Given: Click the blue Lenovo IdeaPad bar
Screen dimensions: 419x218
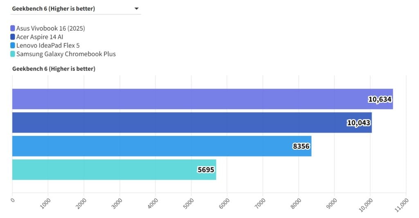Looking at the screenshot, I should tap(162, 146).
